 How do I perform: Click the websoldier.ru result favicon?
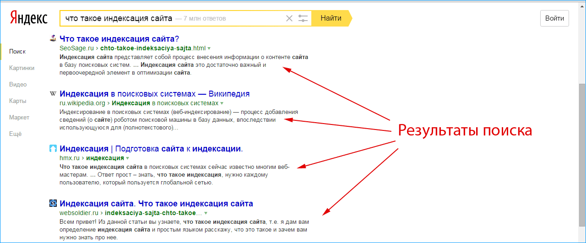53,203
